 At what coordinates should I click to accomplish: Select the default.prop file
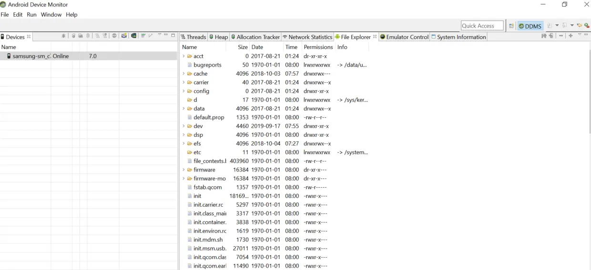pos(209,117)
